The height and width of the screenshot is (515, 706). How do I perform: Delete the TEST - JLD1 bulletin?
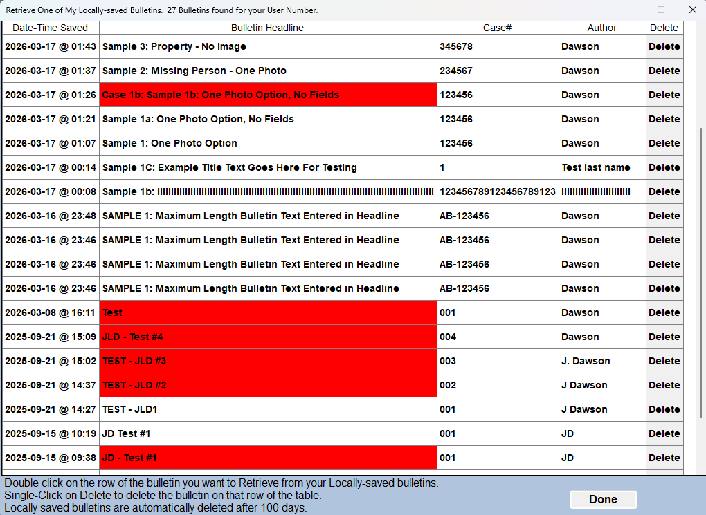pos(664,409)
